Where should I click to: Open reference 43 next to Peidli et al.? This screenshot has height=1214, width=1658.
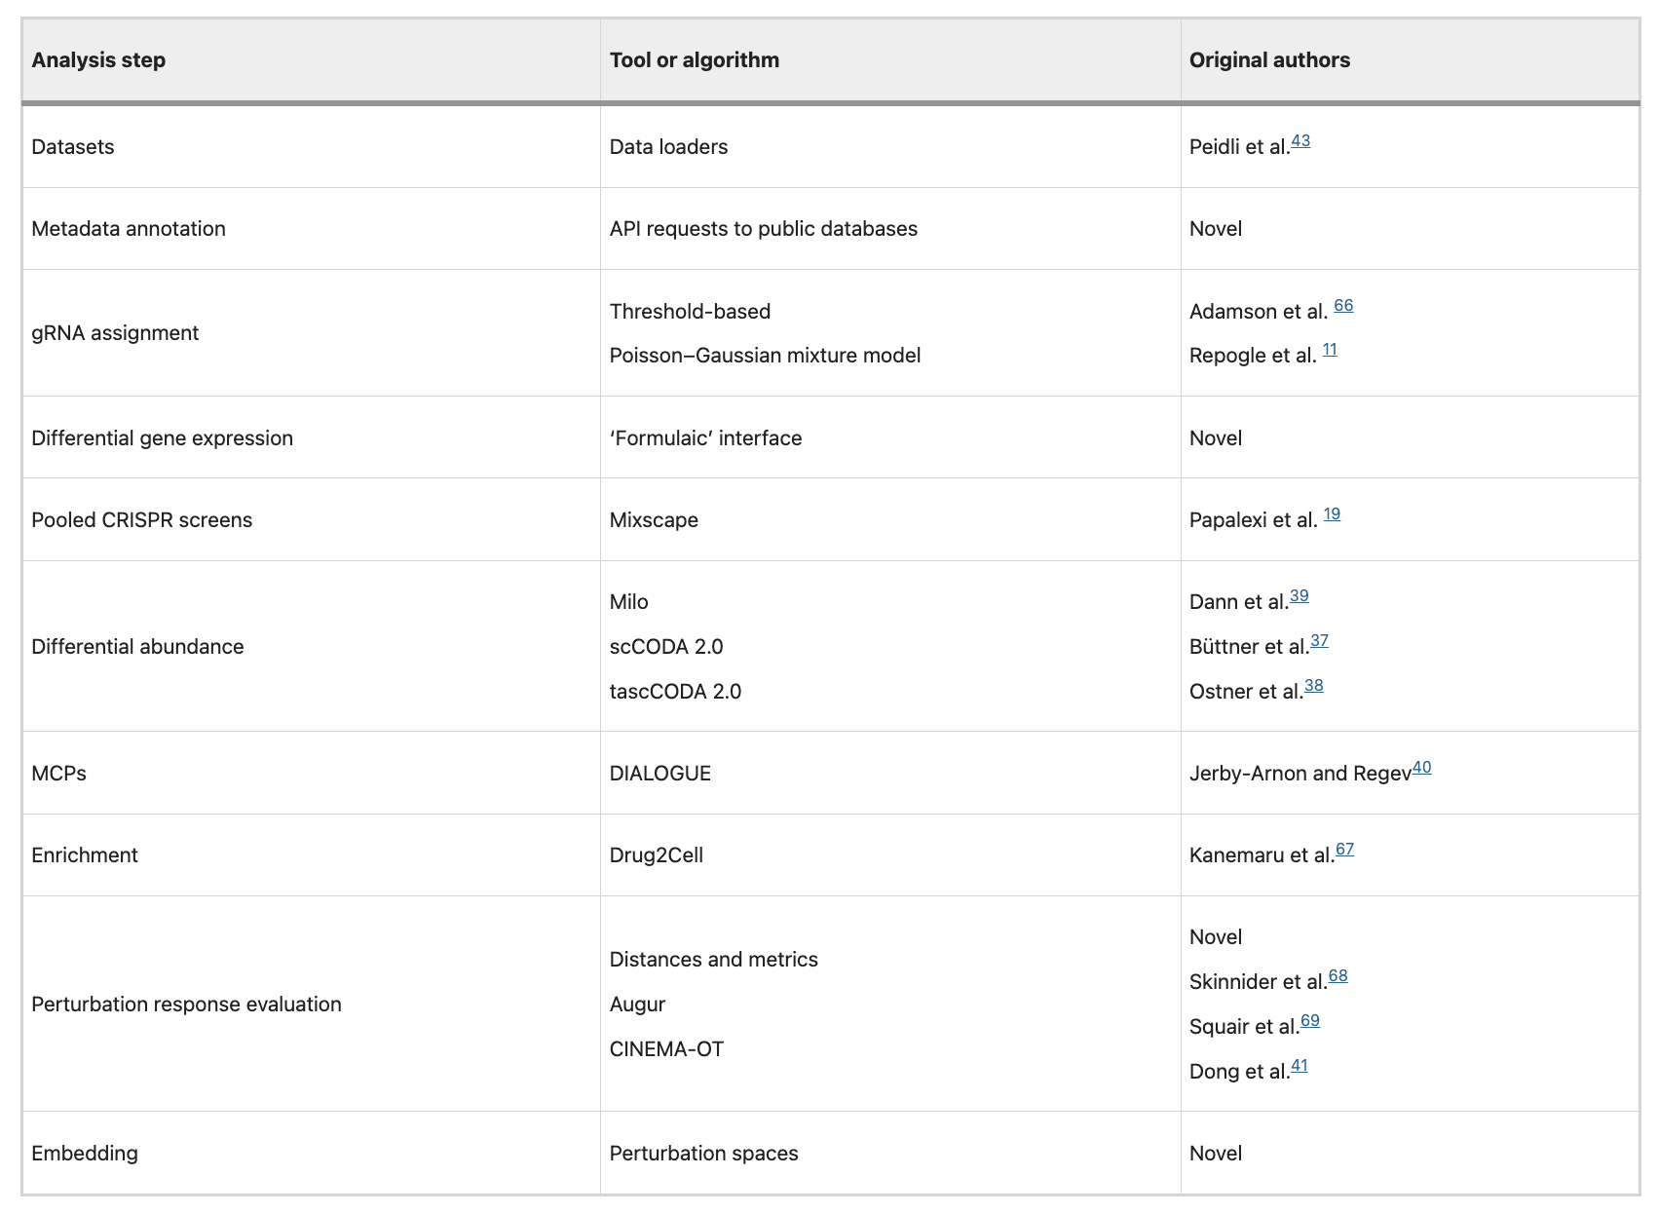click(x=1300, y=141)
